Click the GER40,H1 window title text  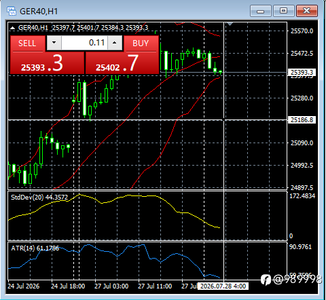pos(39,12)
